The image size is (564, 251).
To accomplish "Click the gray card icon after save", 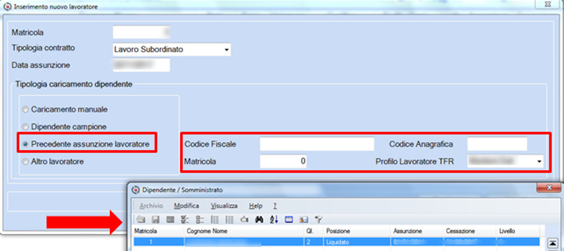I will [x=170, y=219].
